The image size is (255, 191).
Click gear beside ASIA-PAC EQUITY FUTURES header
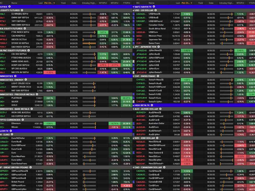[x=29, y=50]
